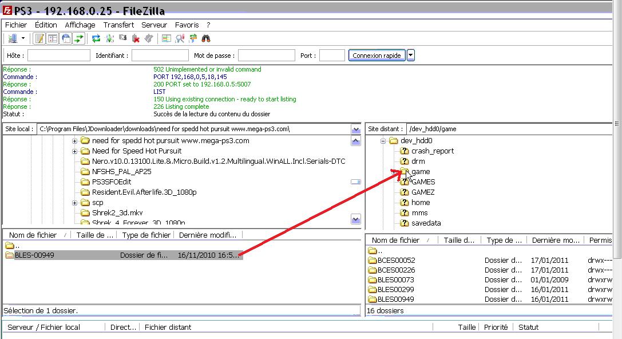Click the Site distant path field
622x339 pixels.
click(509, 129)
